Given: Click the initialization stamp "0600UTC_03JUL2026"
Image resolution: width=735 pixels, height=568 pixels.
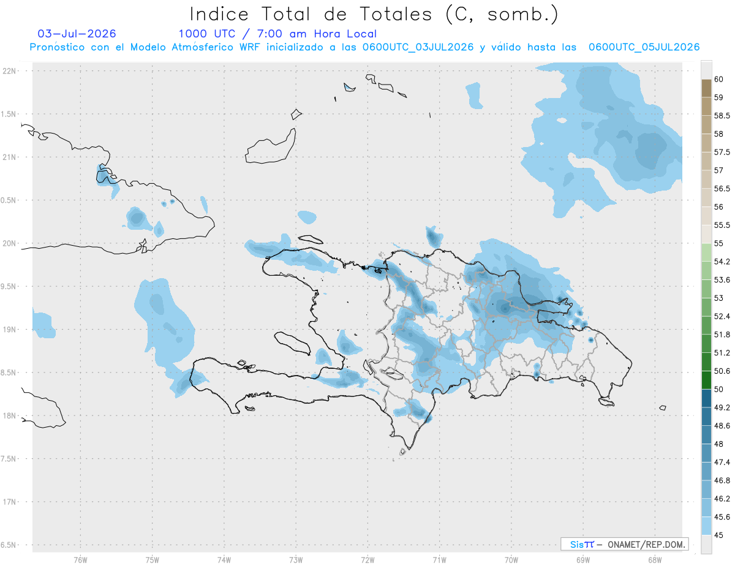Looking at the screenshot, I should pyautogui.click(x=418, y=47).
